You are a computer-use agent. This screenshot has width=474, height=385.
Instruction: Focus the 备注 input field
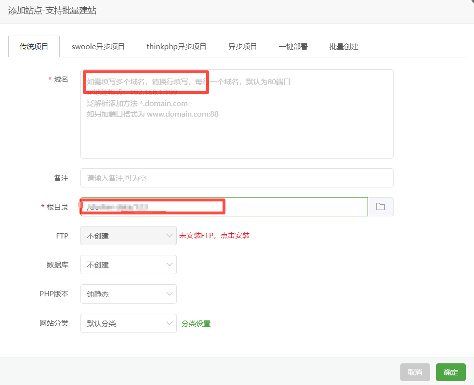237,178
